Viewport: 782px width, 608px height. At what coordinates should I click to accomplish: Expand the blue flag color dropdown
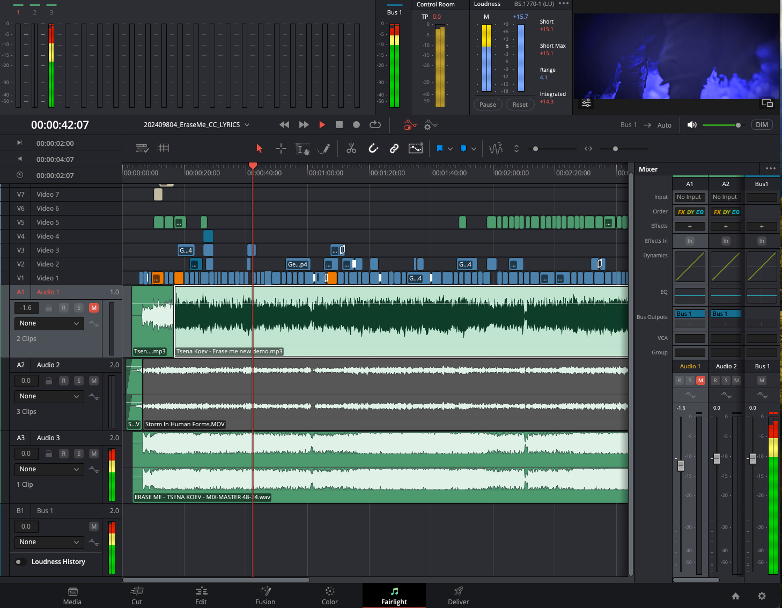[450, 149]
